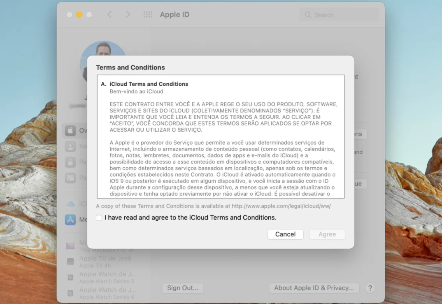
Task: Select the MacBook Pro device icon
Action: coord(70,246)
